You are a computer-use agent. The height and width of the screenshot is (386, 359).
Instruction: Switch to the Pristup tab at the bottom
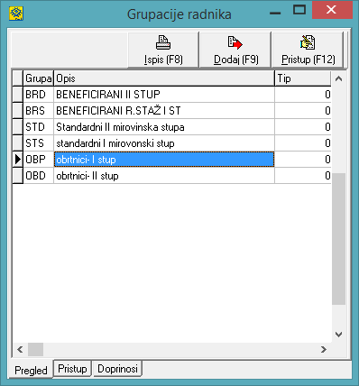click(x=72, y=369)
